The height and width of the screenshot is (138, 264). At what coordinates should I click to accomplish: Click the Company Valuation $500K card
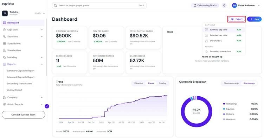tap(70, 37)
